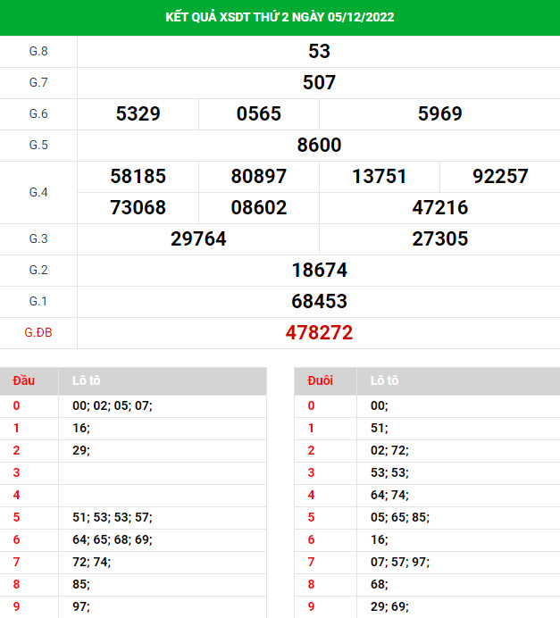
Task: Select Đầu 7 values 72; 74;
Action: (x=91, y=562)
